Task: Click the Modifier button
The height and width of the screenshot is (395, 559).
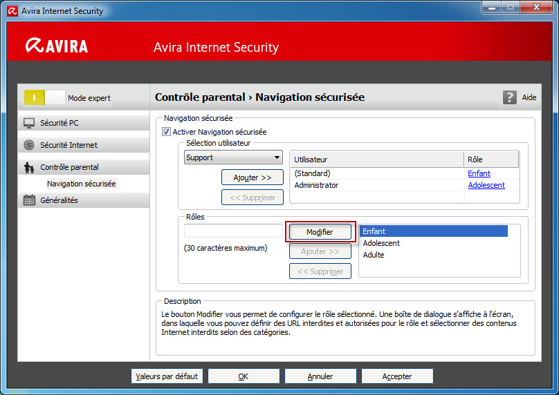Action: (x=320, y=232)
